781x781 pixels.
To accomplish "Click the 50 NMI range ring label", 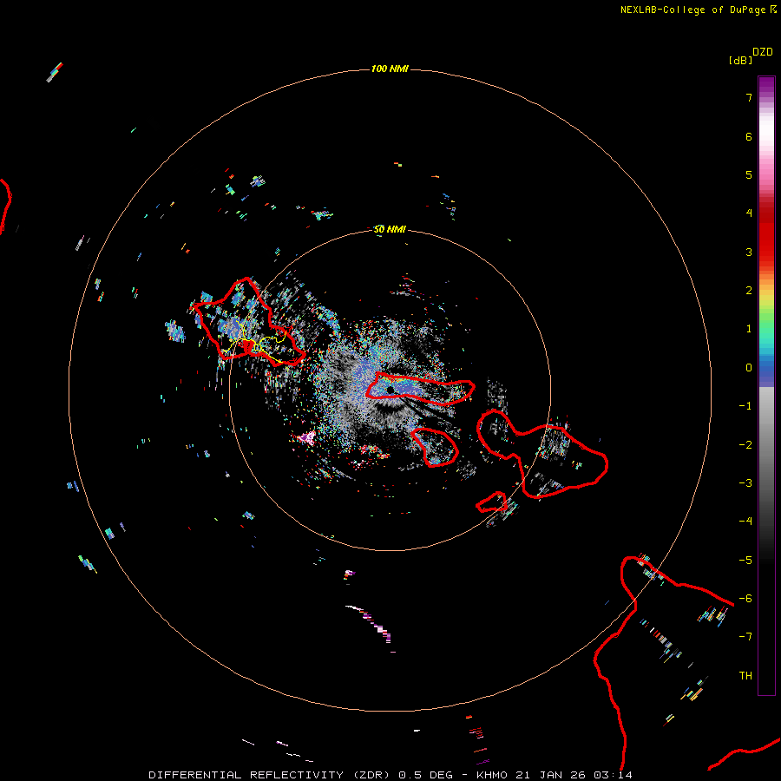I will coord(390,229).
